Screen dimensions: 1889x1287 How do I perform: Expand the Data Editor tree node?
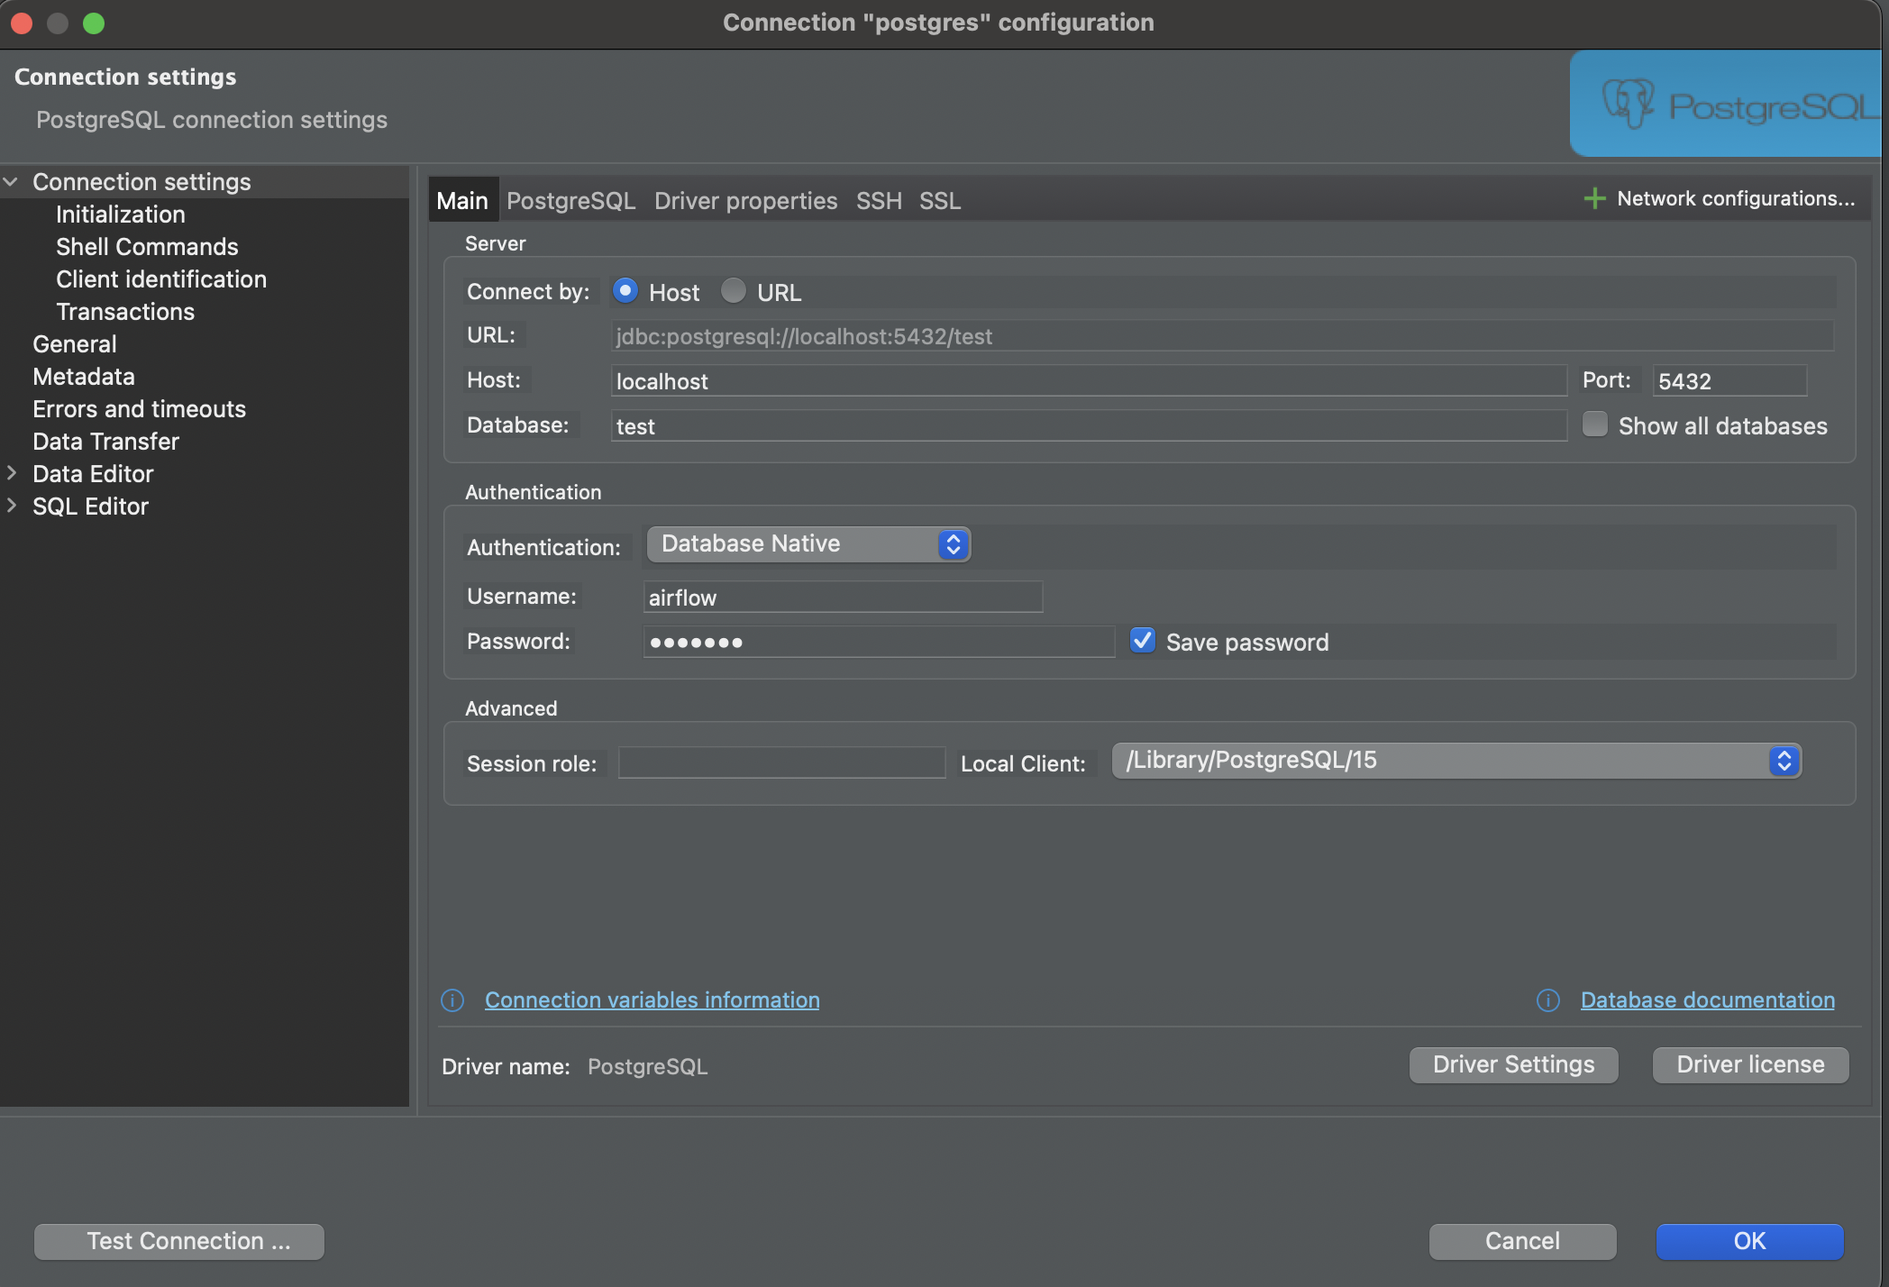click(12, 473)
